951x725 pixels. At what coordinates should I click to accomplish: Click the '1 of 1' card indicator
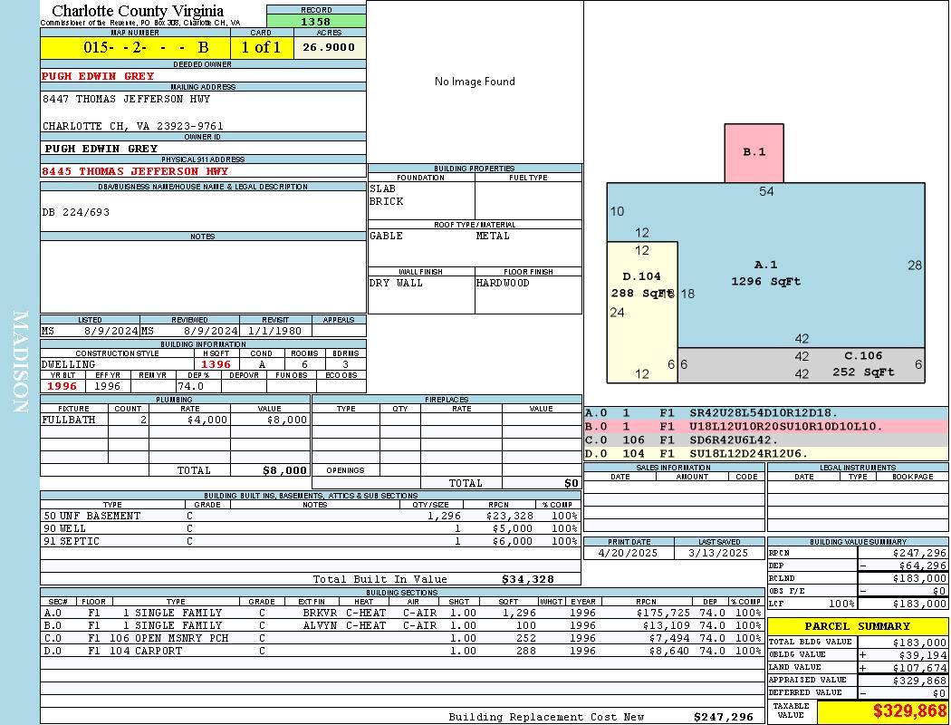[x=261, y=47]
